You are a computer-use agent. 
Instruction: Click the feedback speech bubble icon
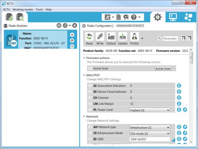126,17
